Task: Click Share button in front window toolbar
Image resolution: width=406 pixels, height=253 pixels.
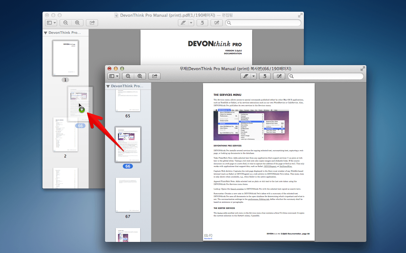Action: (154, 76)
